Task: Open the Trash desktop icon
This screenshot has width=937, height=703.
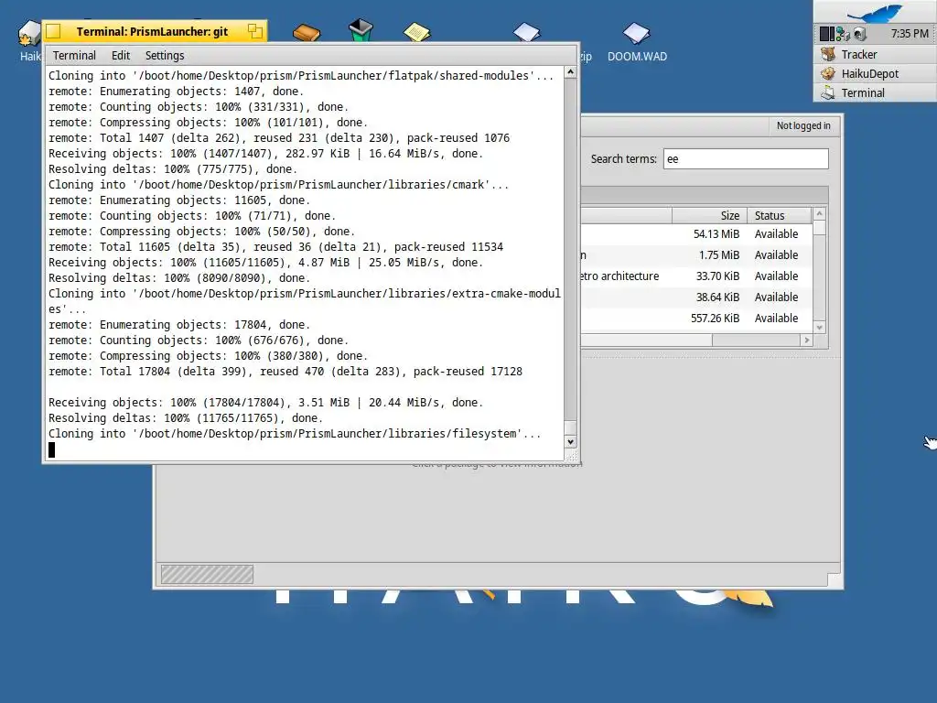Action: [x=361, y=30]
